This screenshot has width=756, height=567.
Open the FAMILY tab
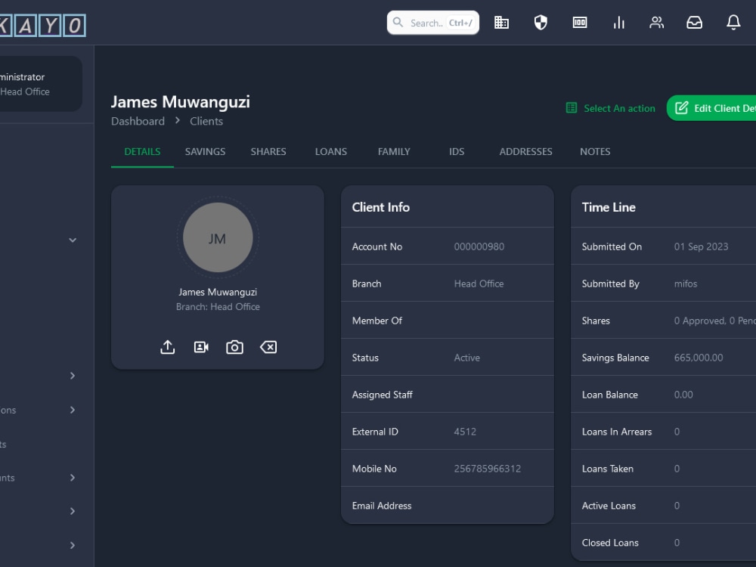tap(394, 151)
